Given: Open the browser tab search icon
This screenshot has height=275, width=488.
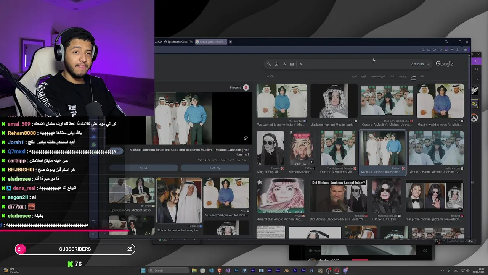Looking at the screenshot, I should pyautogui.click(x=446, y=42).
